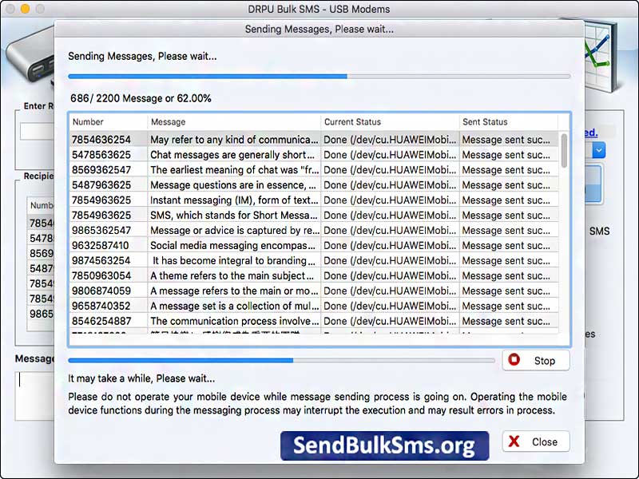Click the Number column header

click(108, 122)
